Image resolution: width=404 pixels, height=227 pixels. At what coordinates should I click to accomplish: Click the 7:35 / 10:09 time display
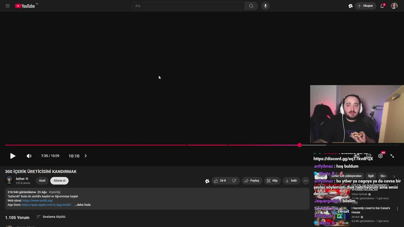(50, 156)
